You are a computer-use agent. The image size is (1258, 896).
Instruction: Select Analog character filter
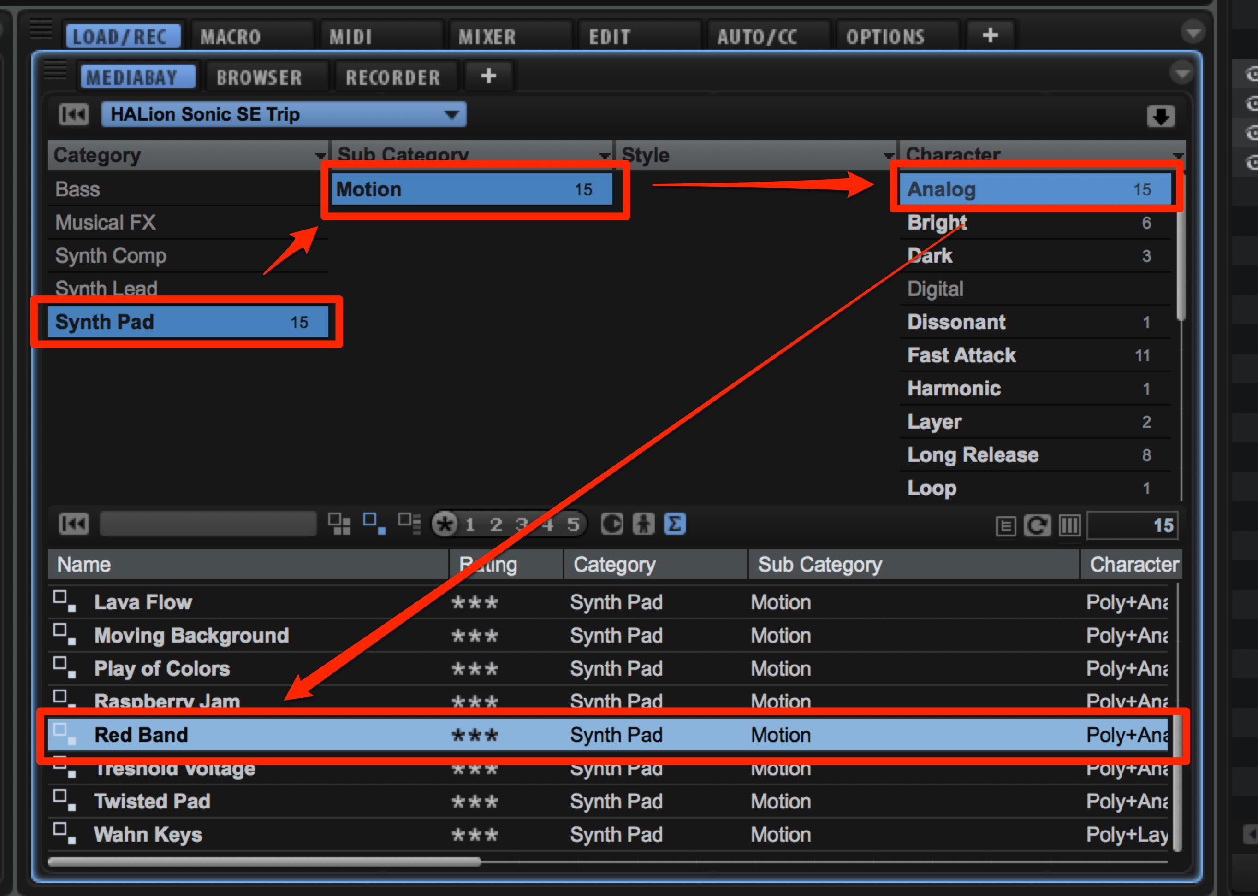coord(1035,189)
